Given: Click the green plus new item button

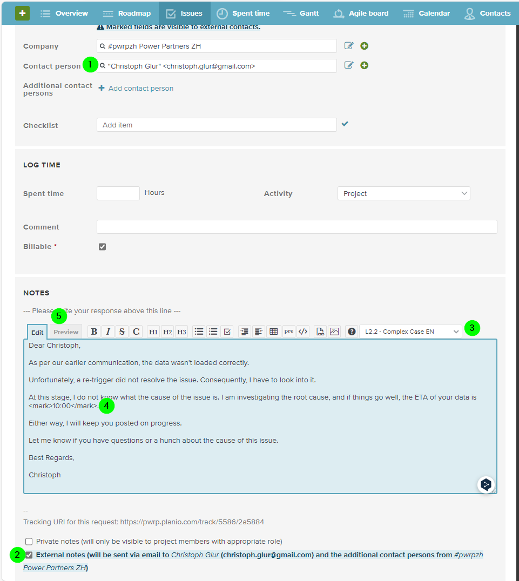Looking at the screenshot, I should (x=22, y=13).
